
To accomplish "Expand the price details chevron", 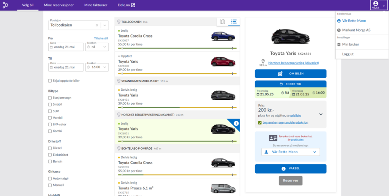I will (x=321, y=114).
